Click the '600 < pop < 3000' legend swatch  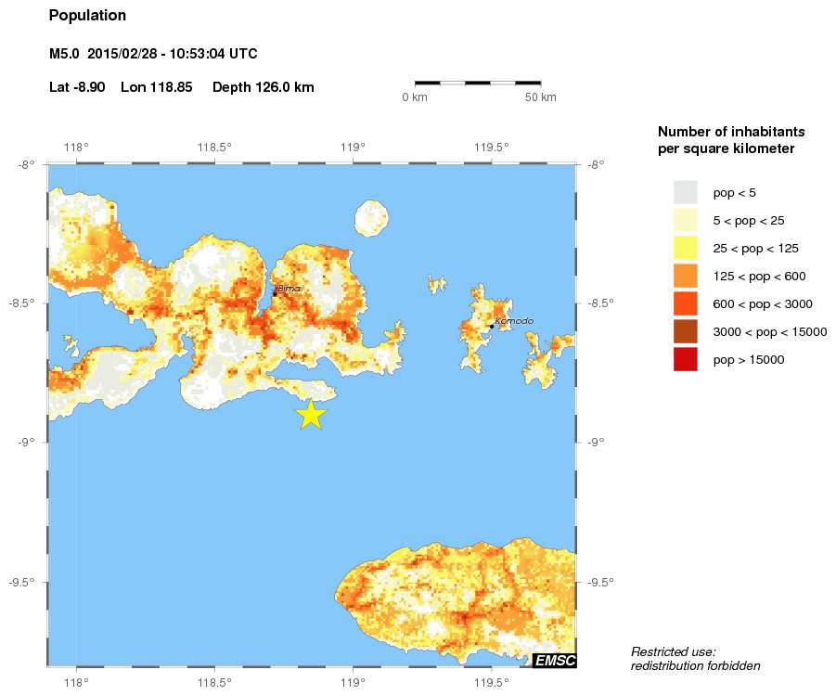[685, 303]
